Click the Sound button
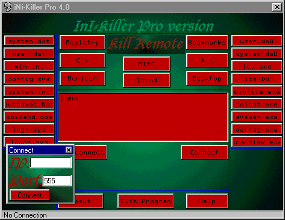This screenshot has width=285, height=220. (146, 80)
